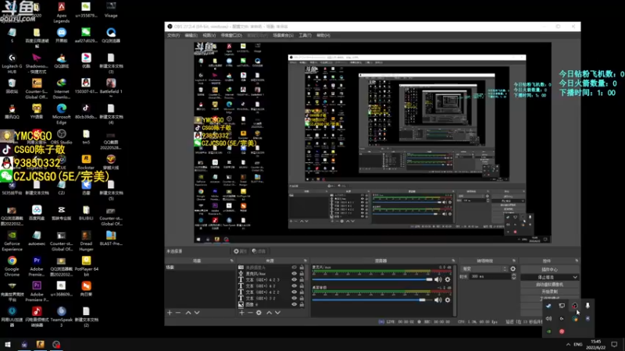The height and width of the screenshot is (351, 625).
Task: Open GeForce Experience desktop shortcut
Action: click(12, 241)
